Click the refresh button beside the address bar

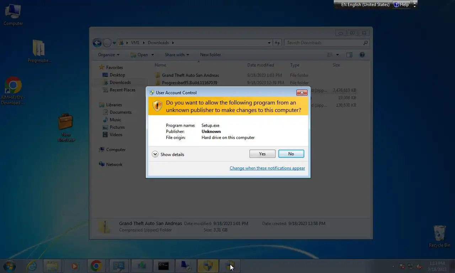(x=277, y=43)
